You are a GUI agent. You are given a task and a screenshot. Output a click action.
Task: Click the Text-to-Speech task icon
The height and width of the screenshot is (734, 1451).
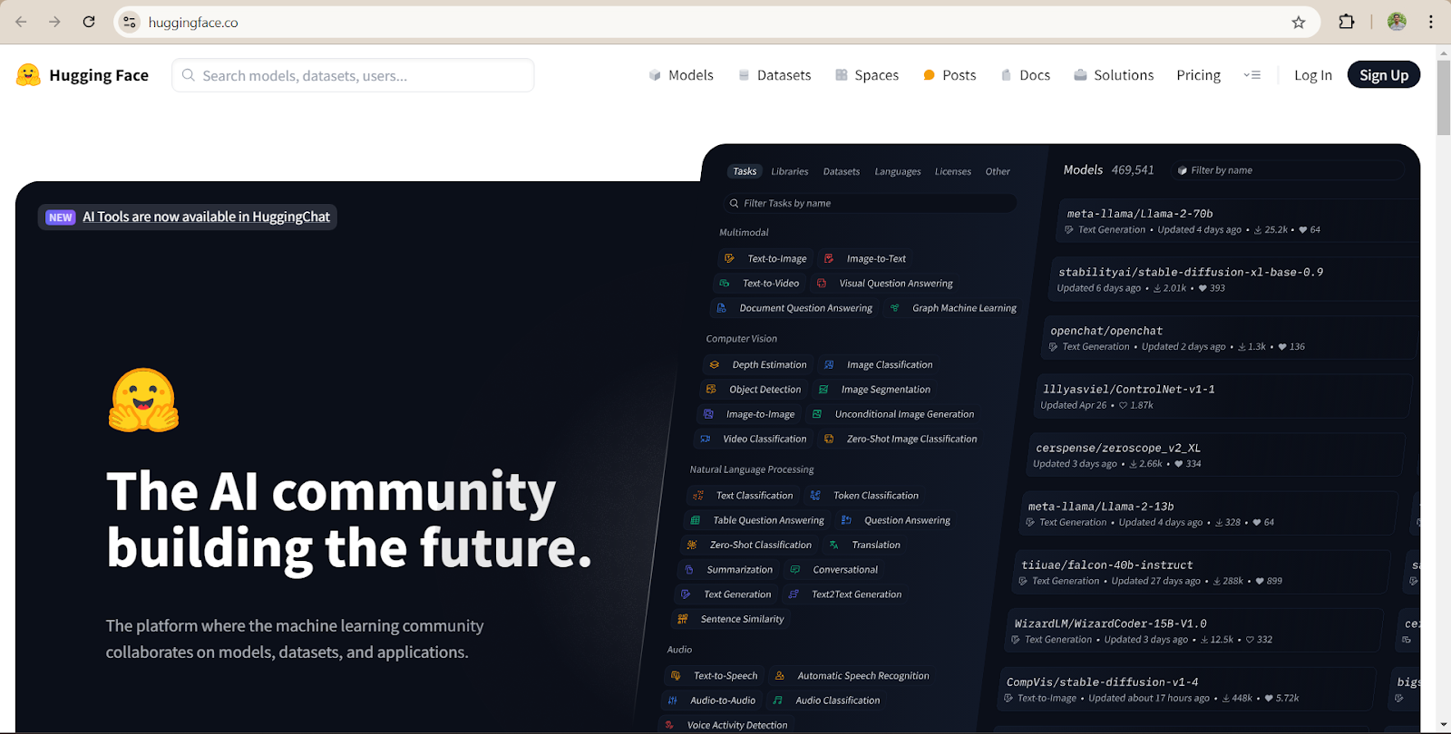[676, 675]
